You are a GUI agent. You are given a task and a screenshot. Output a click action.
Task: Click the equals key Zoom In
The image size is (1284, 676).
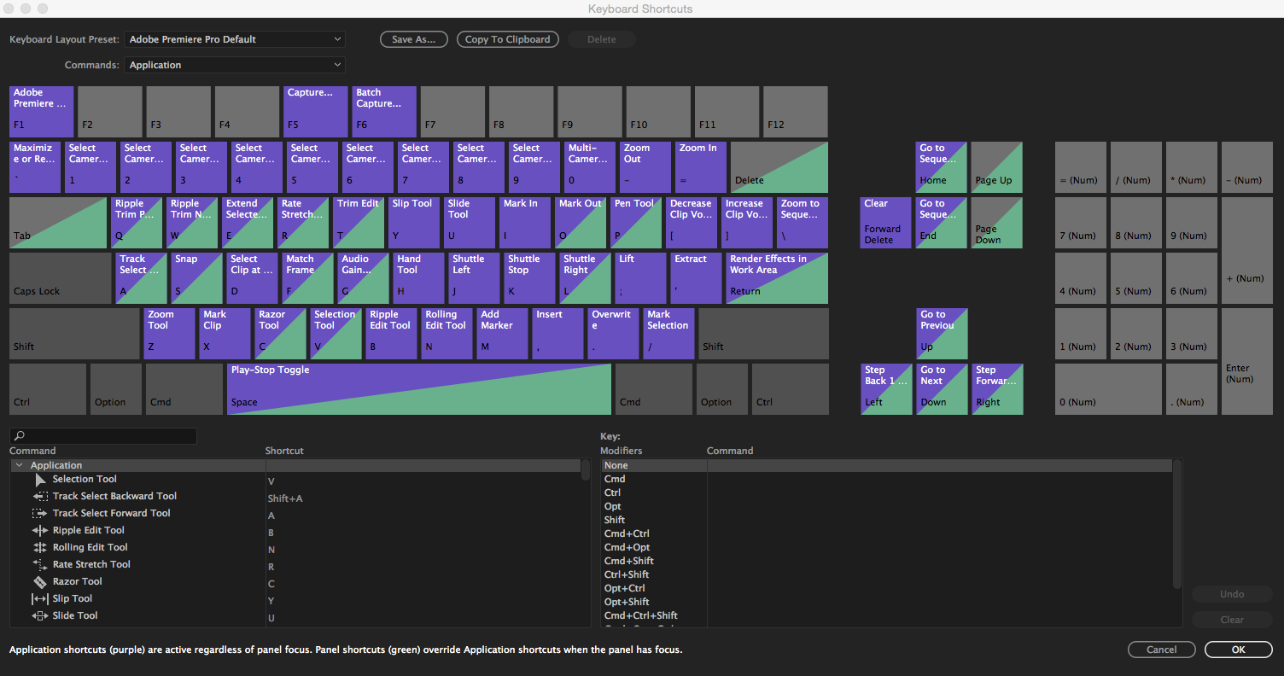(701, 167)
